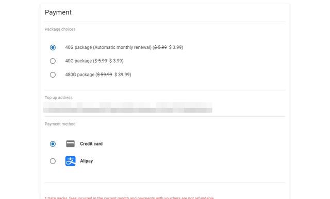The height and width of the screenshot is (199, 330).
Task: Click the blue Alipay logo icon
Action: tap(70, 161)
